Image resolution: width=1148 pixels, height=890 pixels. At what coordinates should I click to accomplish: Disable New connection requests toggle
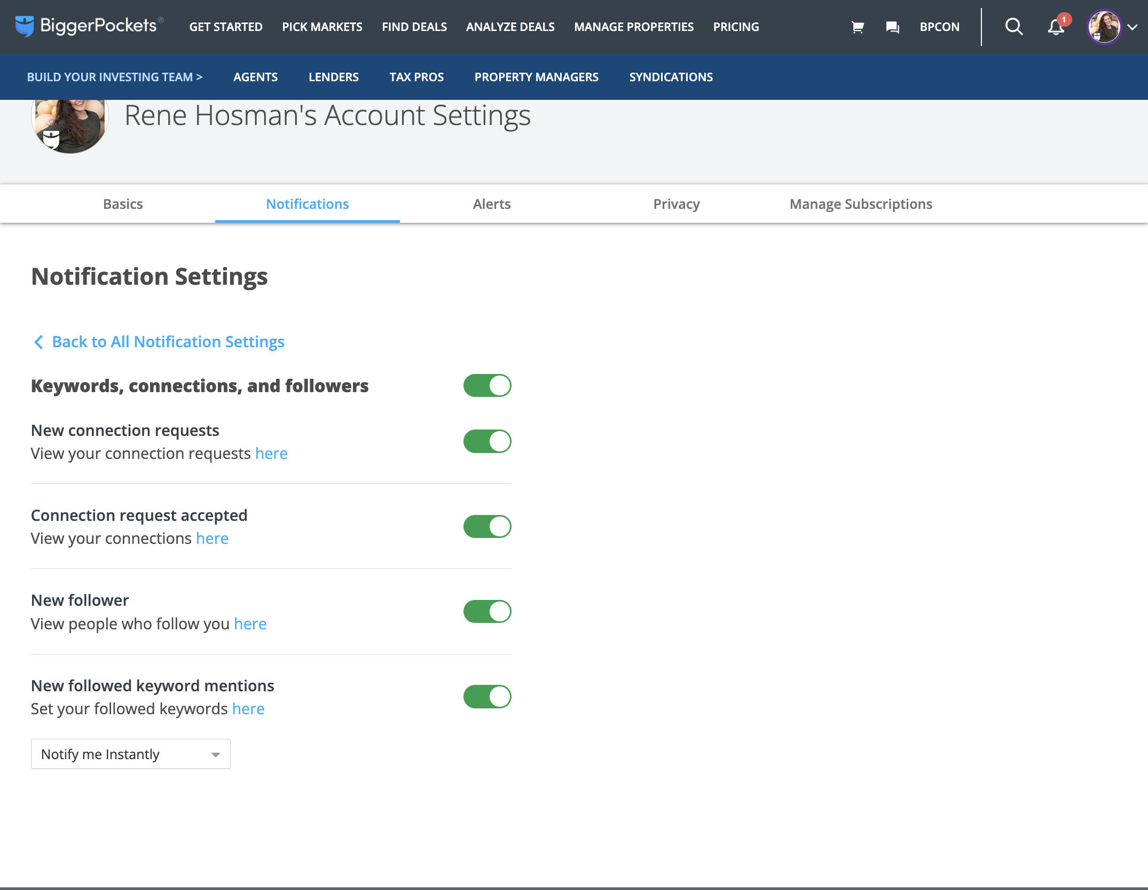tap(487, 441)
